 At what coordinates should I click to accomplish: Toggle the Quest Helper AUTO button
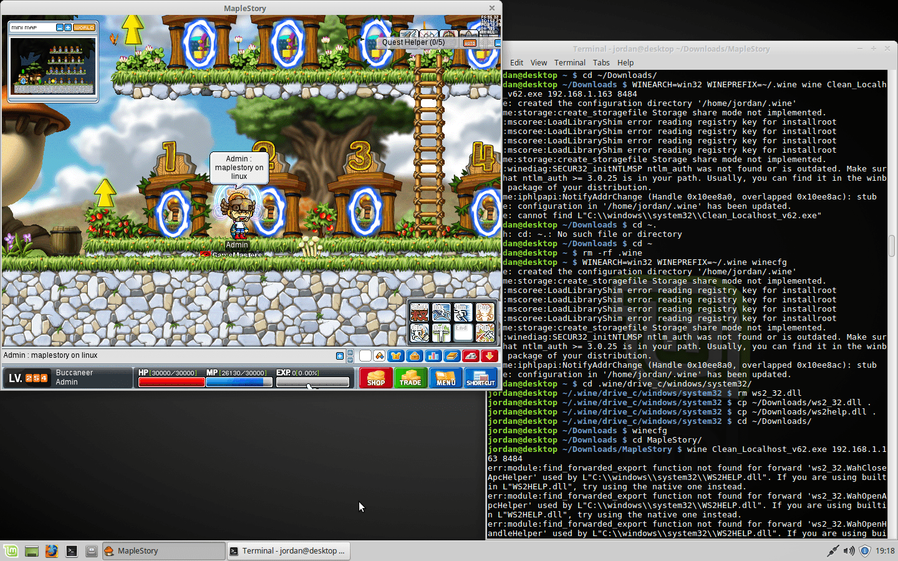click(x=470, y=43)
